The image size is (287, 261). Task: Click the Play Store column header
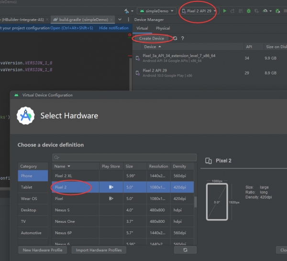111,166
